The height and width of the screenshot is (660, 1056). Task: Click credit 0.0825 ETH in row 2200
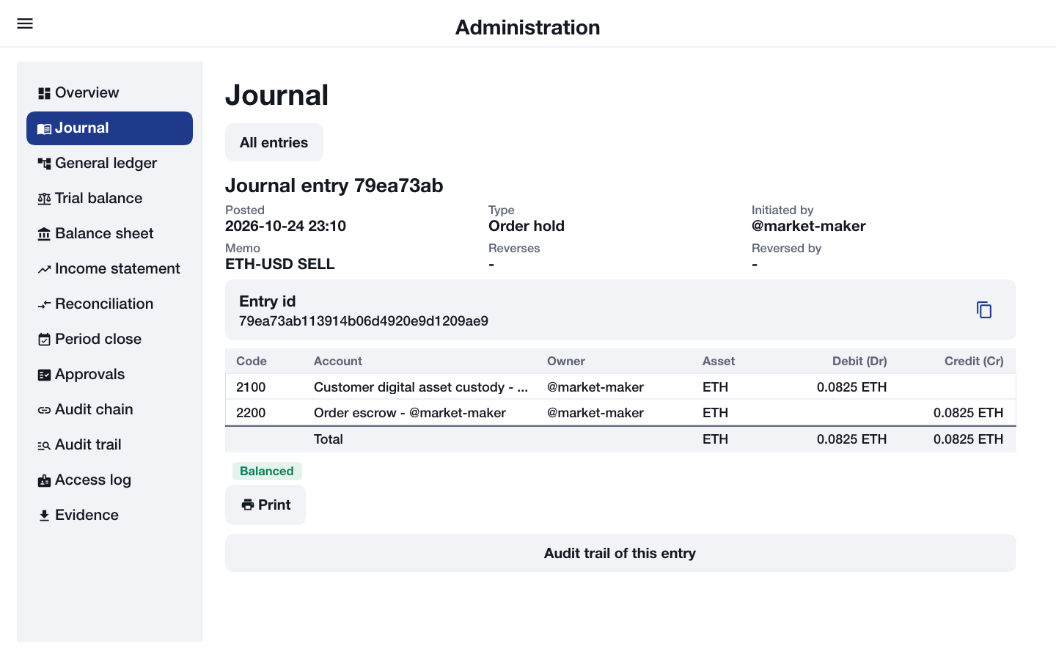(x=968, y=413)
